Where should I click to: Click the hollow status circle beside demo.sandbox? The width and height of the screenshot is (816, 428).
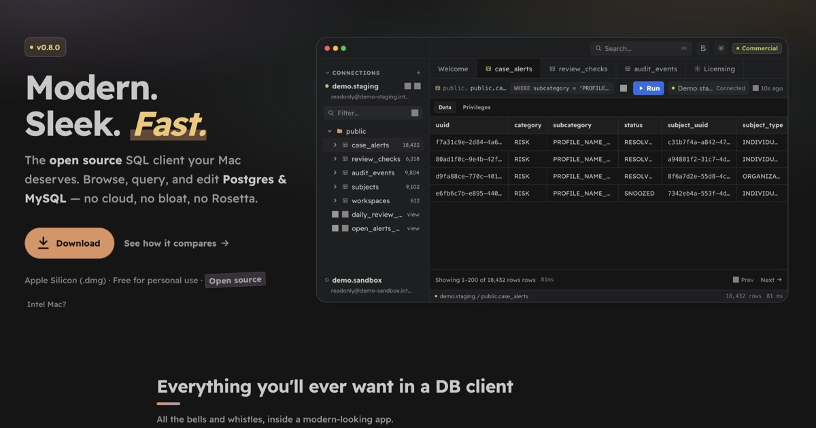coord(327,280)
